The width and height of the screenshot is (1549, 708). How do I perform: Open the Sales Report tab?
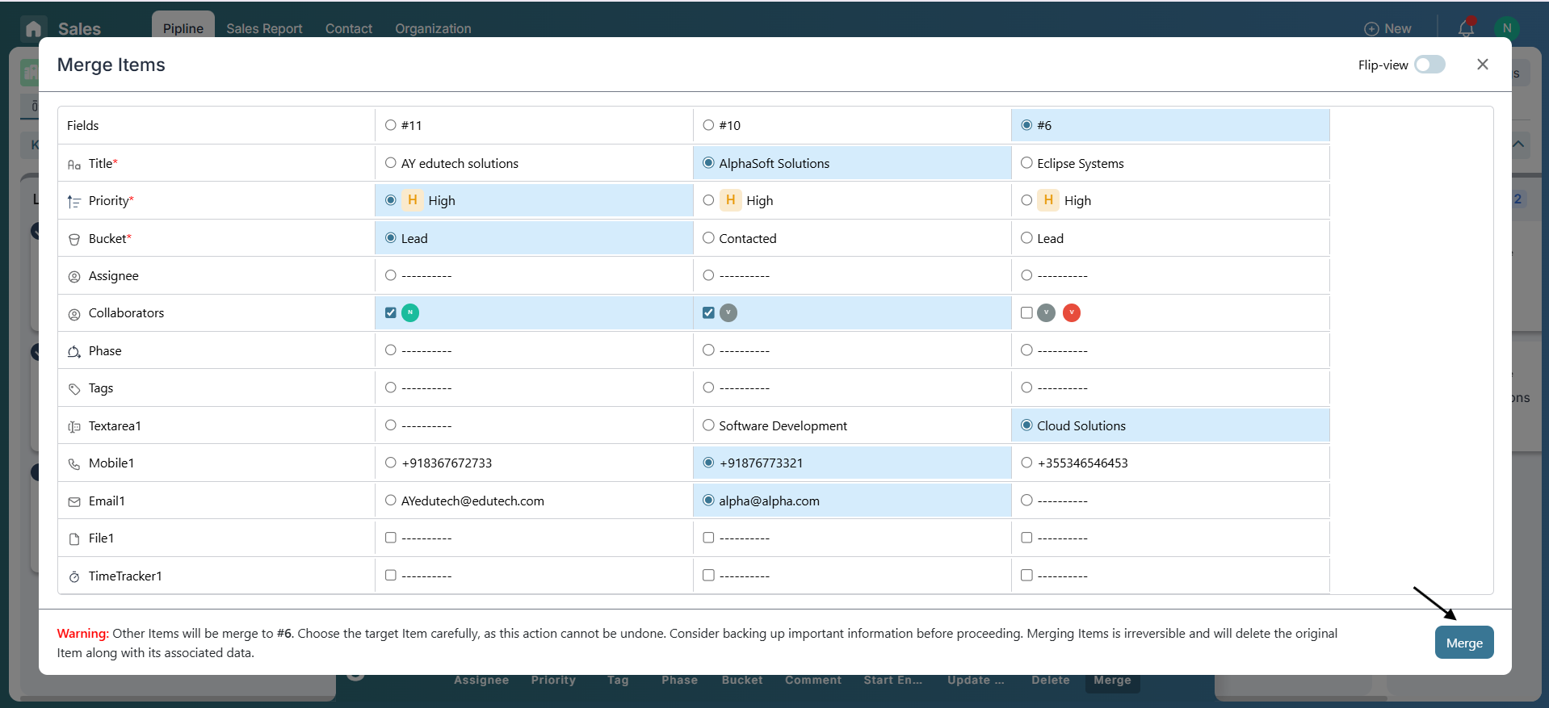[x=264, y=28]
